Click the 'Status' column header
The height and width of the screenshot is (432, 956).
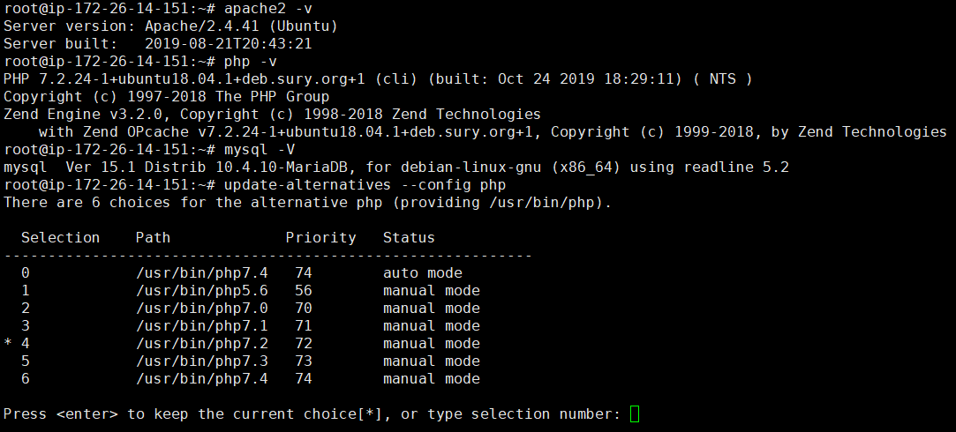(x=409, y=238)
